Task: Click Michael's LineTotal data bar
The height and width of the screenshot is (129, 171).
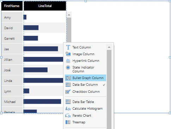Action: pyautogui.click(x=42, y=102)
